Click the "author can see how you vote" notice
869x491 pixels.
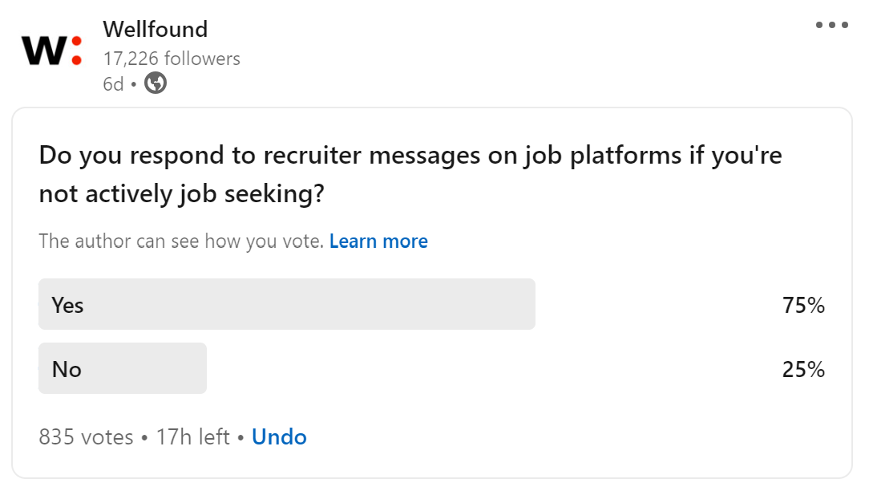click(180, 241)
